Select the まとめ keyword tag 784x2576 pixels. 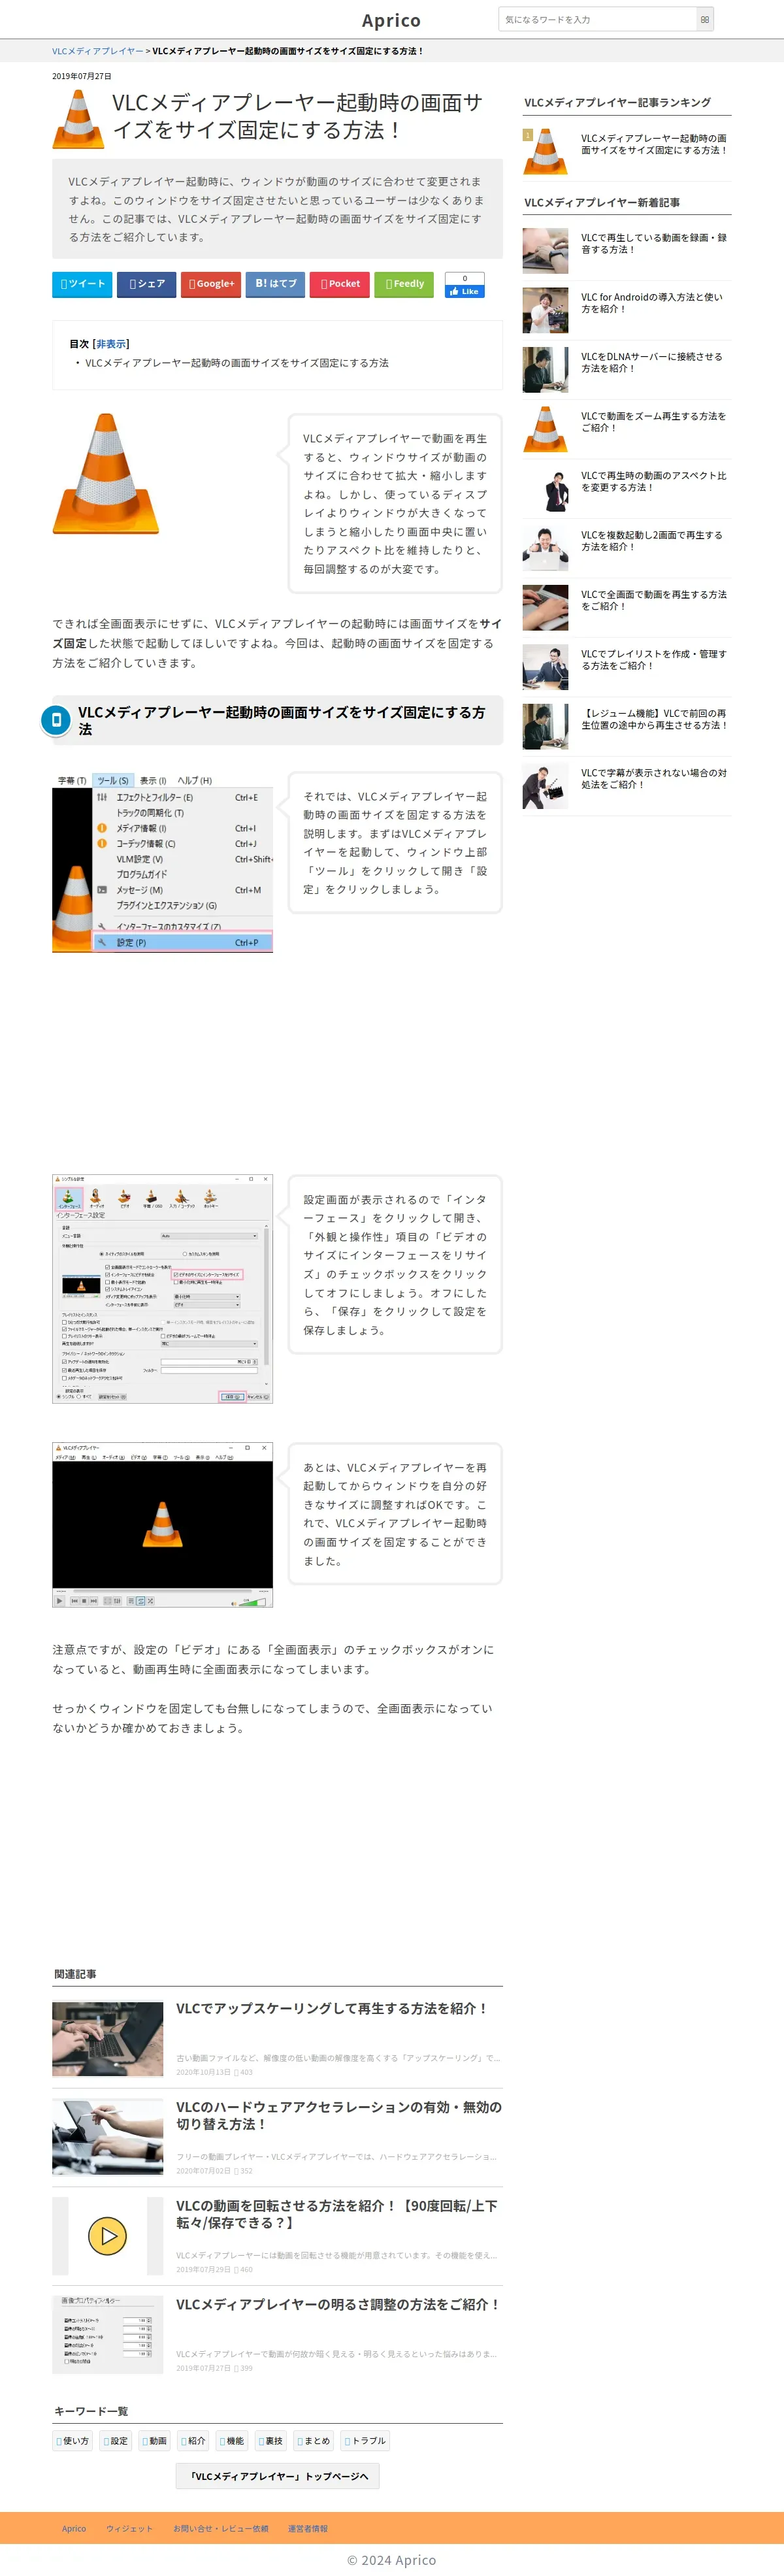(314, 2441)
